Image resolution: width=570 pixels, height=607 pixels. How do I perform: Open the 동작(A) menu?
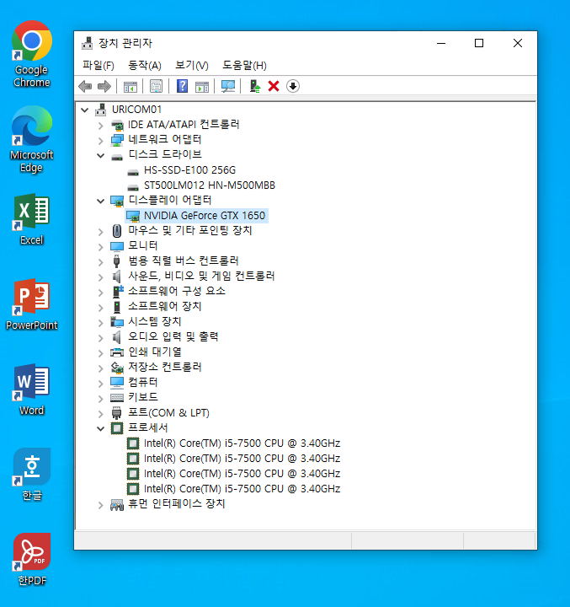click(145, 66)
